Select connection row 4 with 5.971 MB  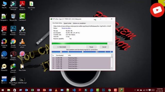tap(81, 64)
